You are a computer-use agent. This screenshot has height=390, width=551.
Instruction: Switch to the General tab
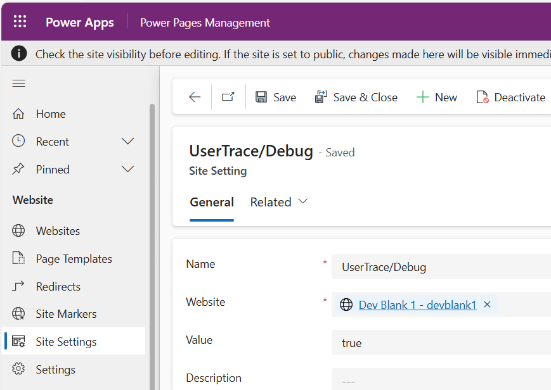pyautogui.click(x=212, y=202)
